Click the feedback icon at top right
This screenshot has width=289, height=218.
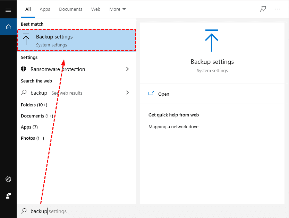click(263, 9)
